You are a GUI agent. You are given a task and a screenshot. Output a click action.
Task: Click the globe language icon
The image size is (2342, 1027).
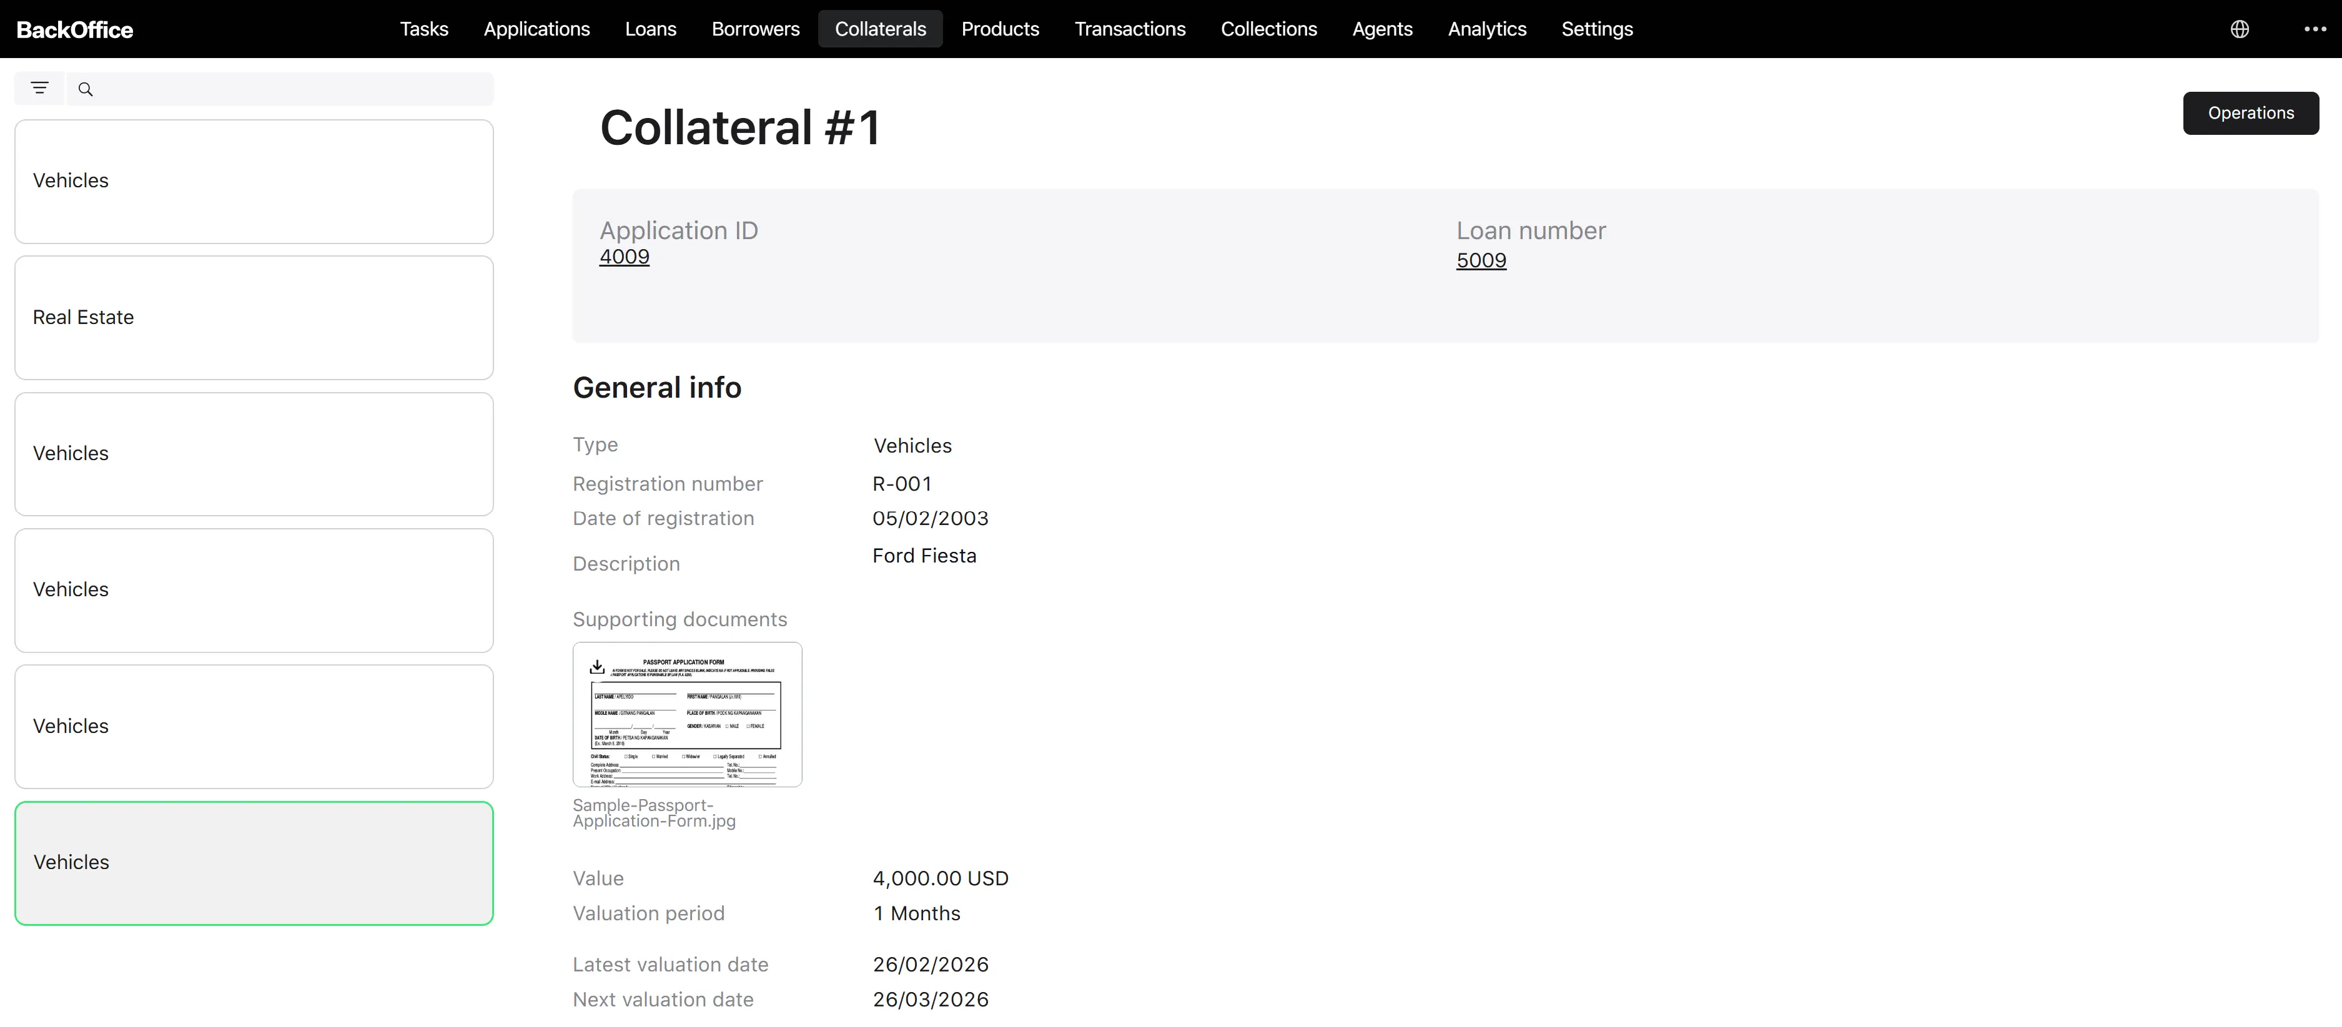tap(2240, 29)
